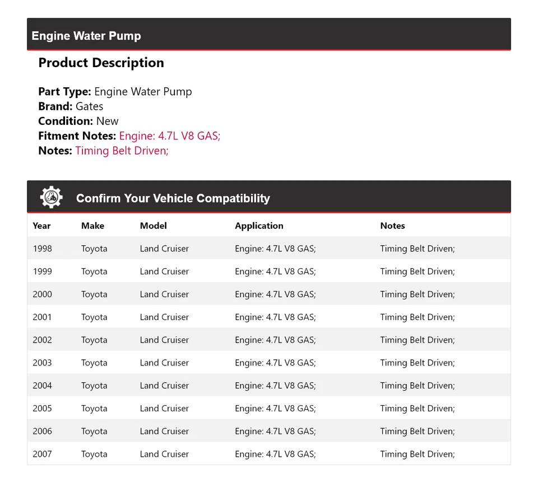Select the 1998 year cell
The width and height of the screenshot is (538, 483).
(42, 248)
